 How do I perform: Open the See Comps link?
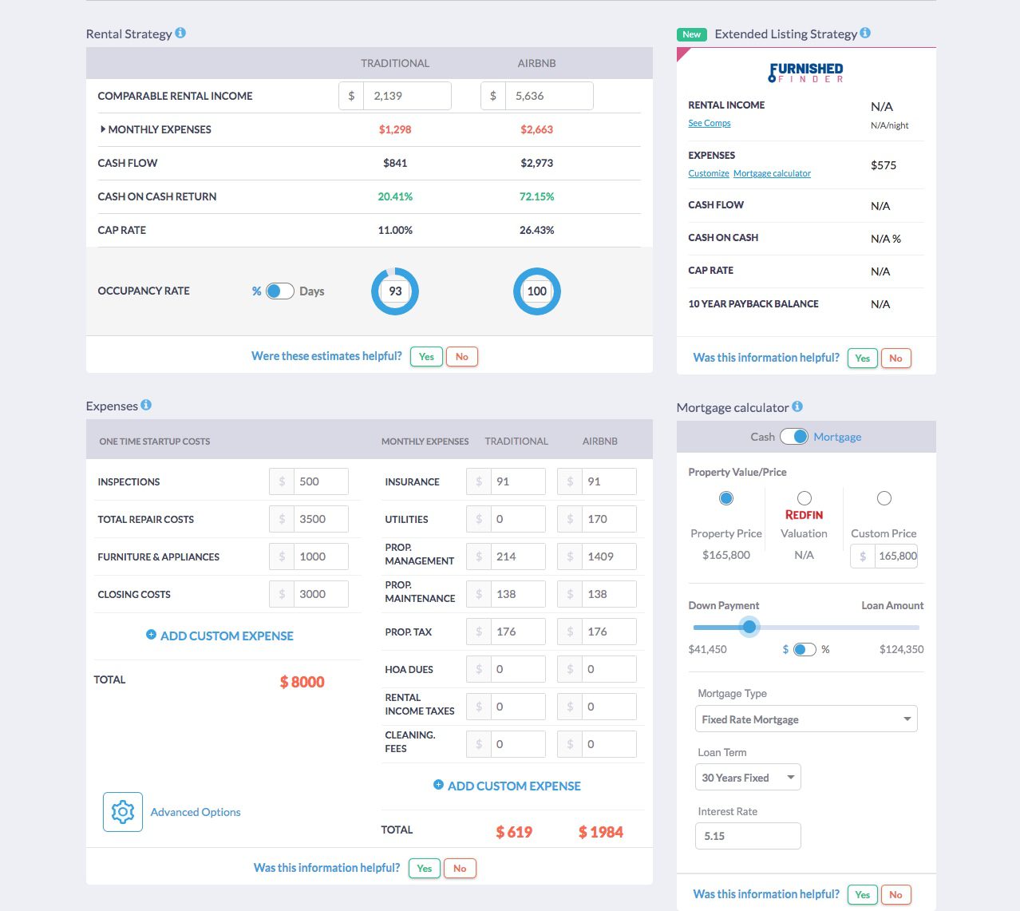pos(709,122)
